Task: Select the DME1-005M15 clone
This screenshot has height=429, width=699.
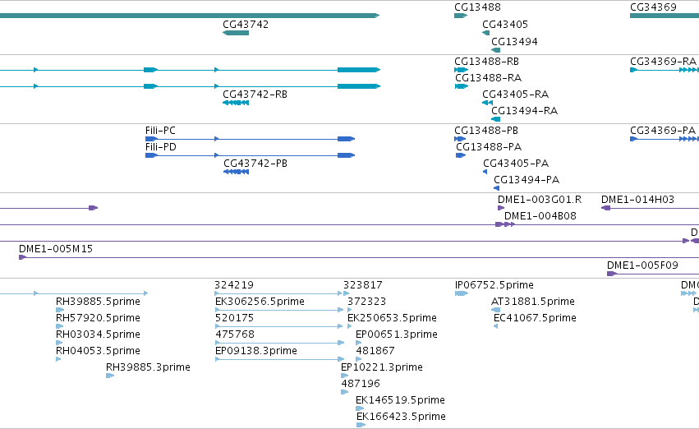Action: point(56,249)
